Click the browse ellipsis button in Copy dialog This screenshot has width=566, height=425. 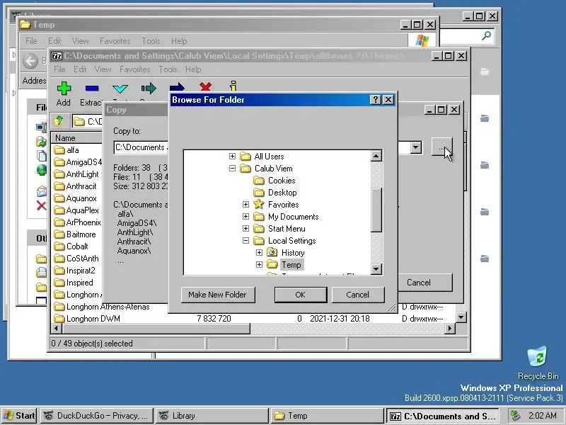[x=441, y=147]
